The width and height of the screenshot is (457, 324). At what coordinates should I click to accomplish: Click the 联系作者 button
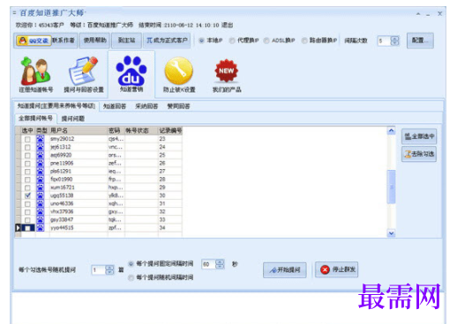pos(64,40)
